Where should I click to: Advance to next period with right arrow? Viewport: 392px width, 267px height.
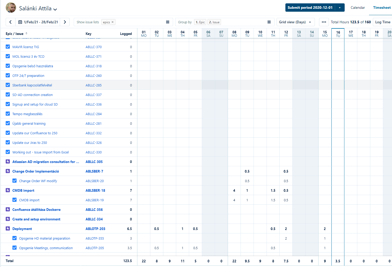(65, 22)
